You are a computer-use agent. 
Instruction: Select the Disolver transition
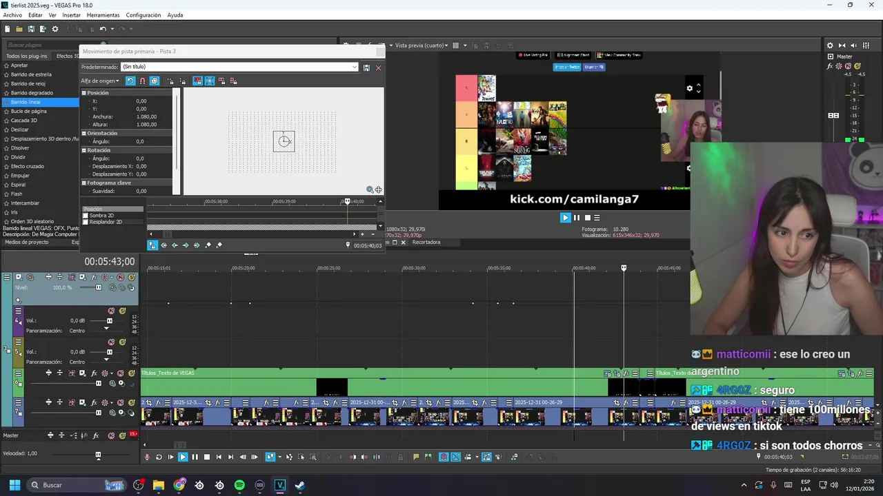click(20, 148)
